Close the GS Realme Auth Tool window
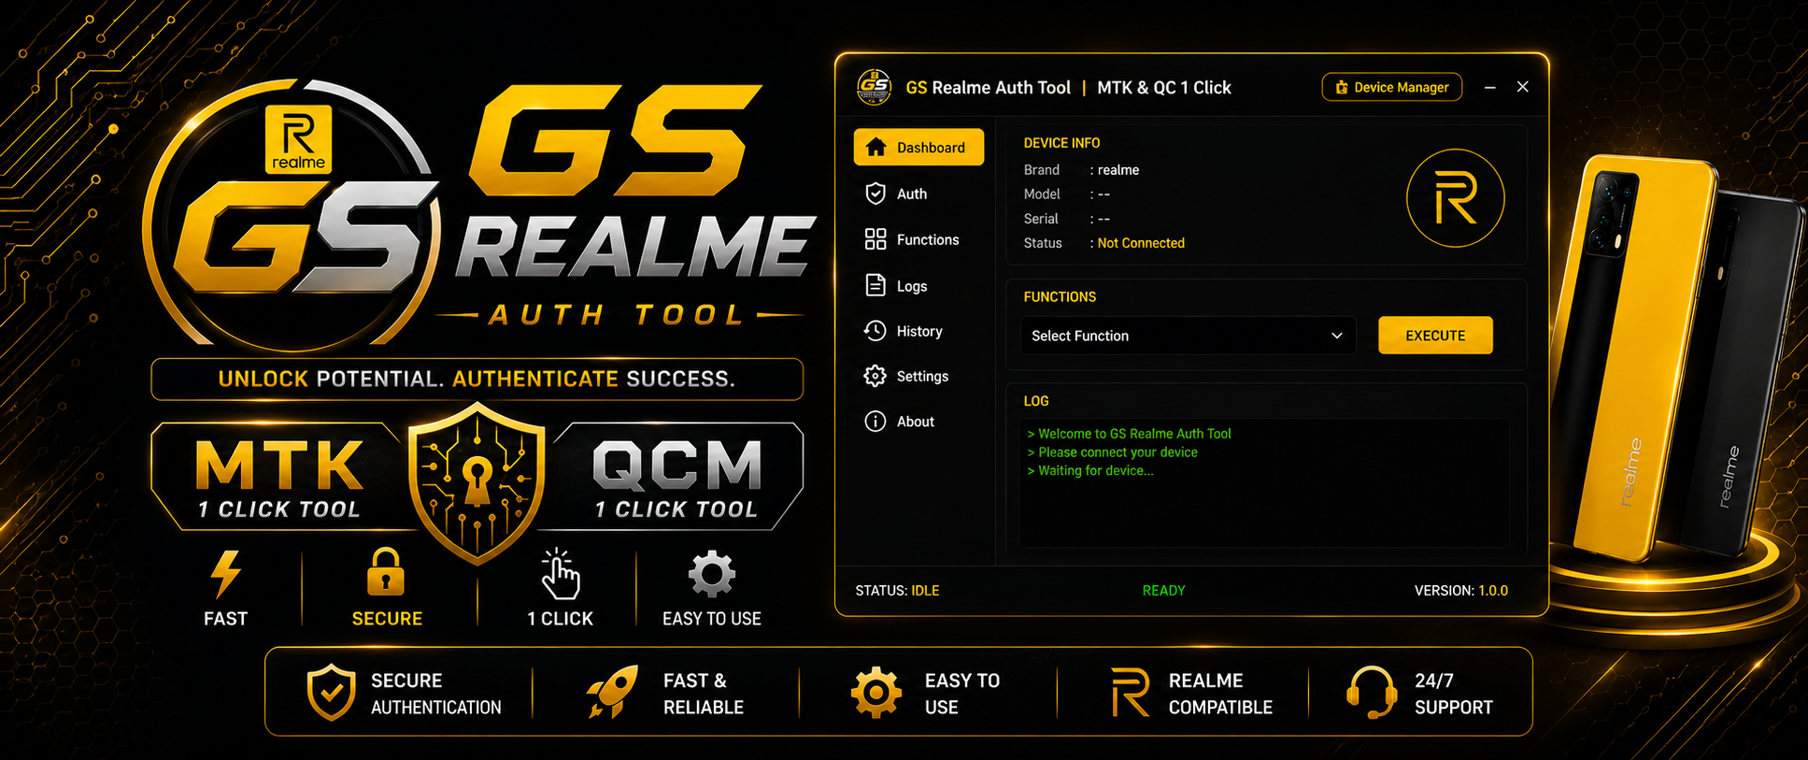1808x760 pixels. 1523,87
